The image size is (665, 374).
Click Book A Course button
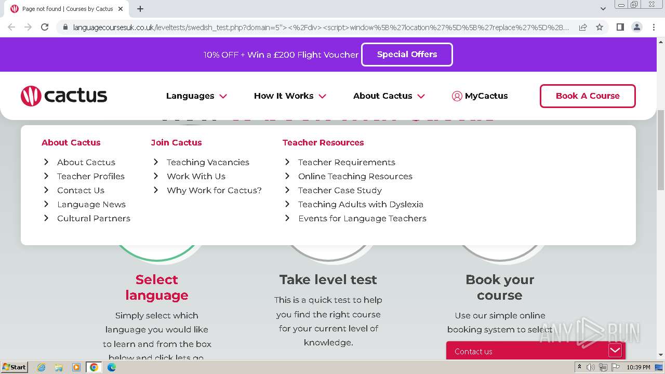coord(588,96)
